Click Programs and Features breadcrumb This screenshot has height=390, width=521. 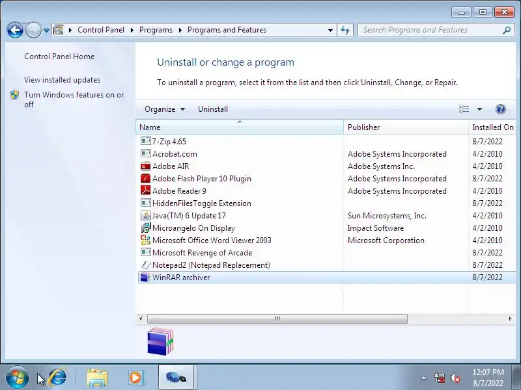[227, 30]
